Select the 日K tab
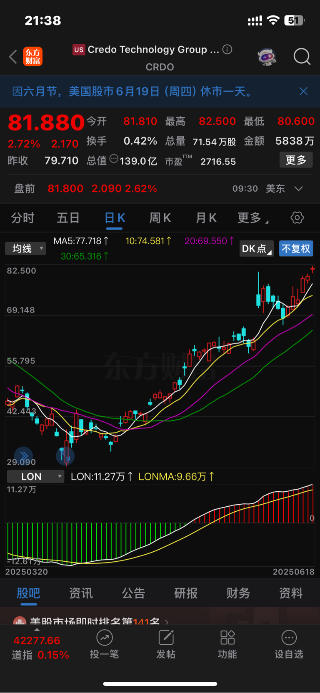Viewport: 320px width, 693px height. [115, 218]
